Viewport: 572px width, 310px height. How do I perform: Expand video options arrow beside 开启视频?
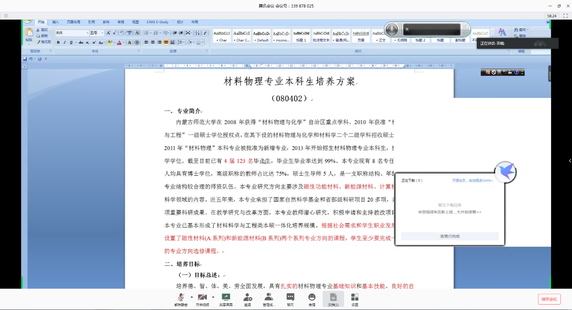(213, 297)
